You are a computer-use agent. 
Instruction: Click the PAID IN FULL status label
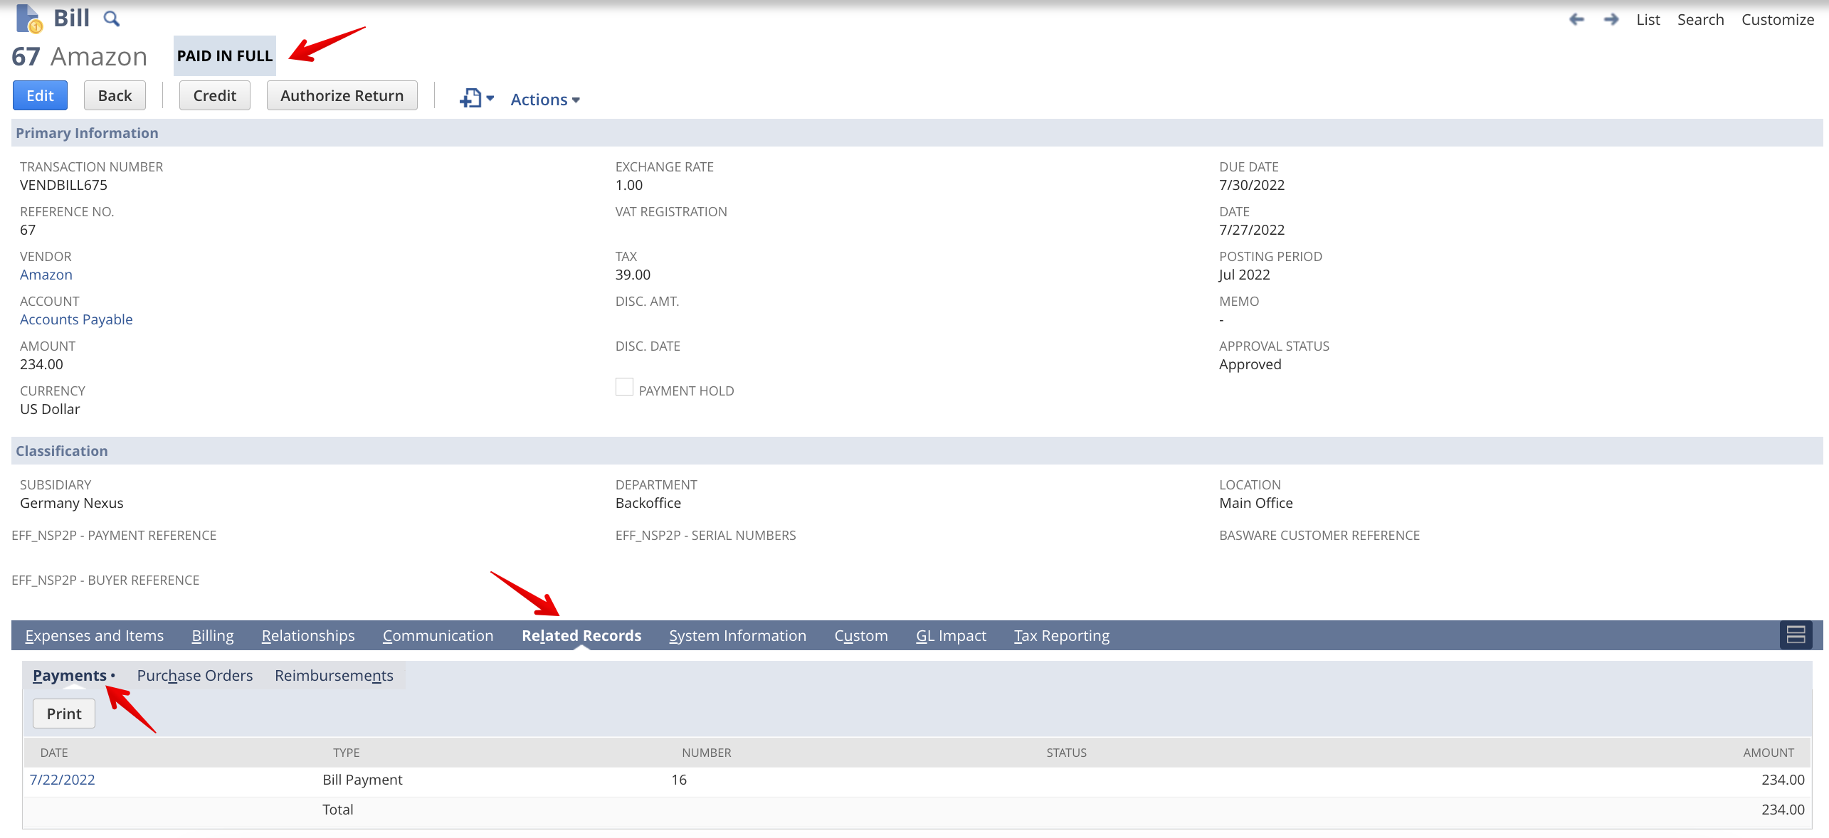225,55
